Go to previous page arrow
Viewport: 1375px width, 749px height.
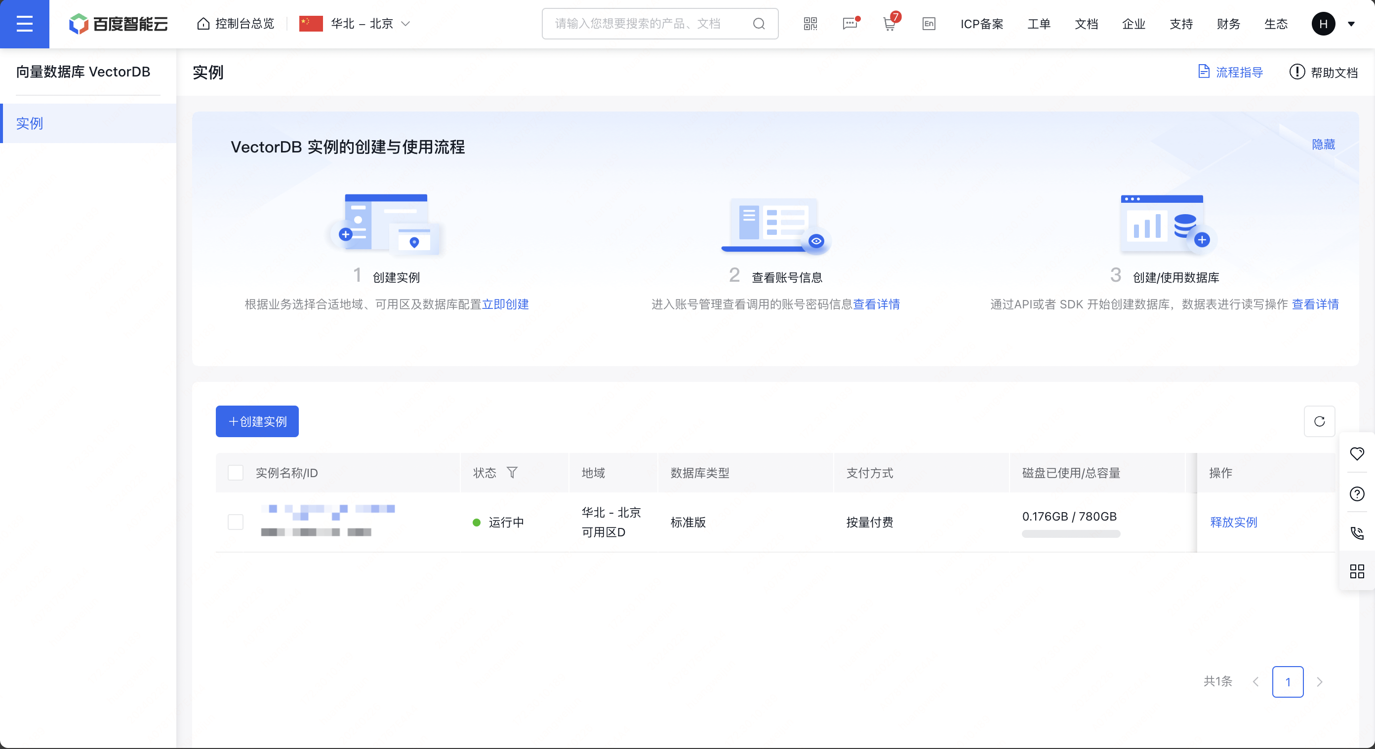point(1256,682)
